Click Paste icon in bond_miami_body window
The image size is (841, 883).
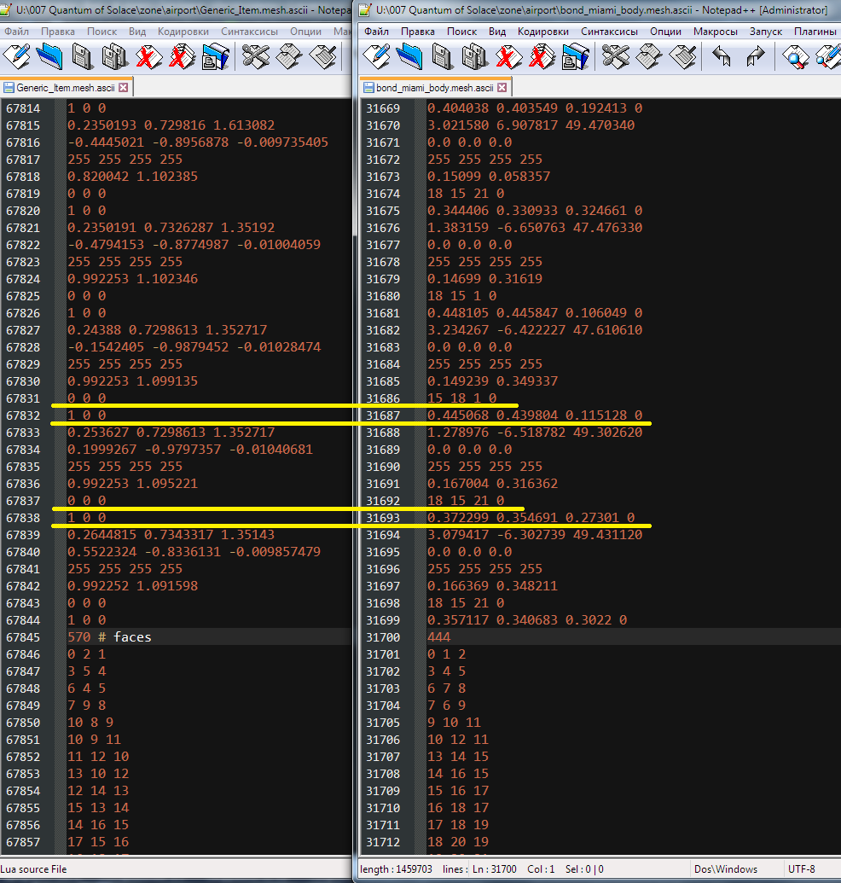pos(681,57)
